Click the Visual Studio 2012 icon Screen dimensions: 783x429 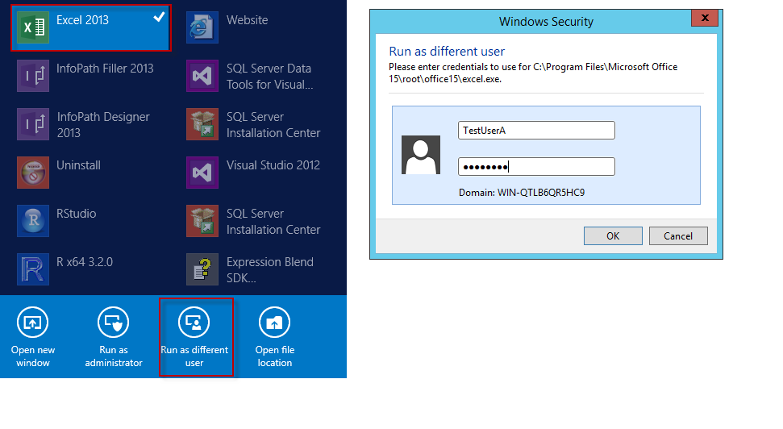pyautogui.click(x=202, y=173)
